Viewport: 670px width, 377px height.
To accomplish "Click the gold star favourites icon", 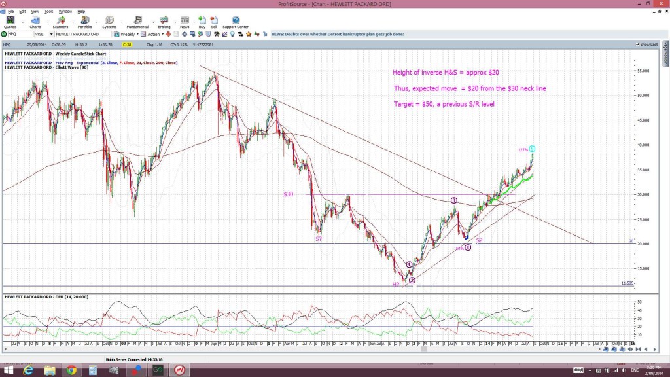I will pos(249,34).
